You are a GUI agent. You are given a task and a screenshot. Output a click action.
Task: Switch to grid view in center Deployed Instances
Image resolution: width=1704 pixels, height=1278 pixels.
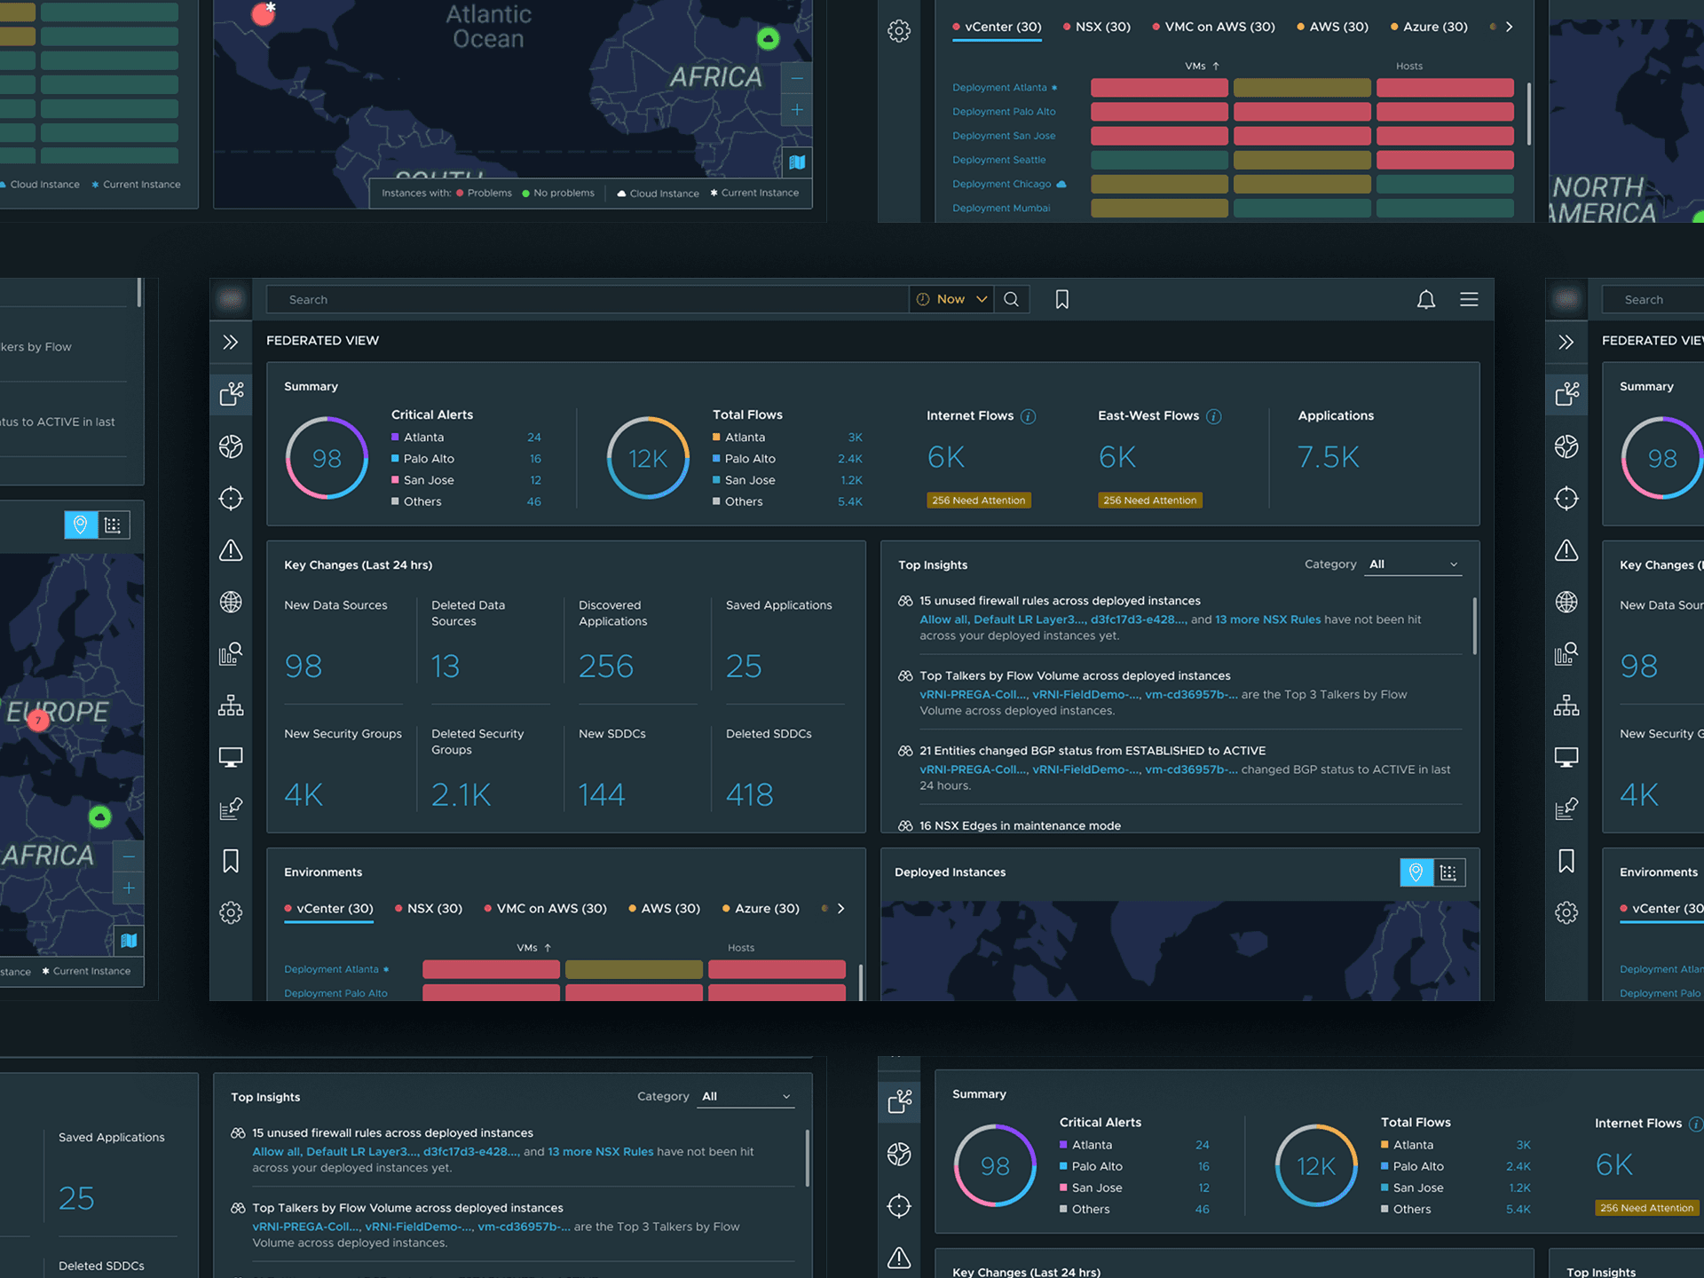click(1448, 872)
